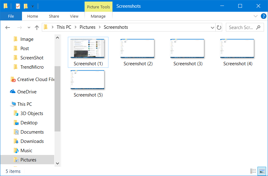Open the address bar history dropdown
Image resolution: width=268 pixels, height=176 pixels.
coord(213,27)
